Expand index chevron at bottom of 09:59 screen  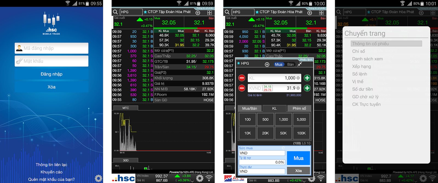tap(192, 181)
